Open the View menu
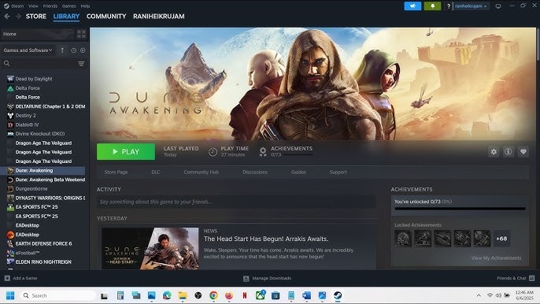The image size is (540, 304). click(x=33, y=6)
